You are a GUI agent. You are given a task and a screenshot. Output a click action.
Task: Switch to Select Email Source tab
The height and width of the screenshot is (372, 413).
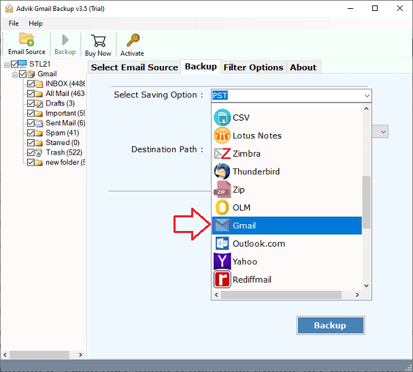pyautogui.click(x=134, y=67)
